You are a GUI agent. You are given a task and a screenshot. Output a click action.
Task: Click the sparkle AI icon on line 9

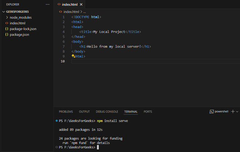pyautogui.click(x=73, y=56)
